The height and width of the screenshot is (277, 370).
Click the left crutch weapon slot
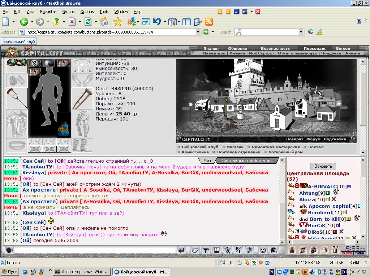[17, 98]
